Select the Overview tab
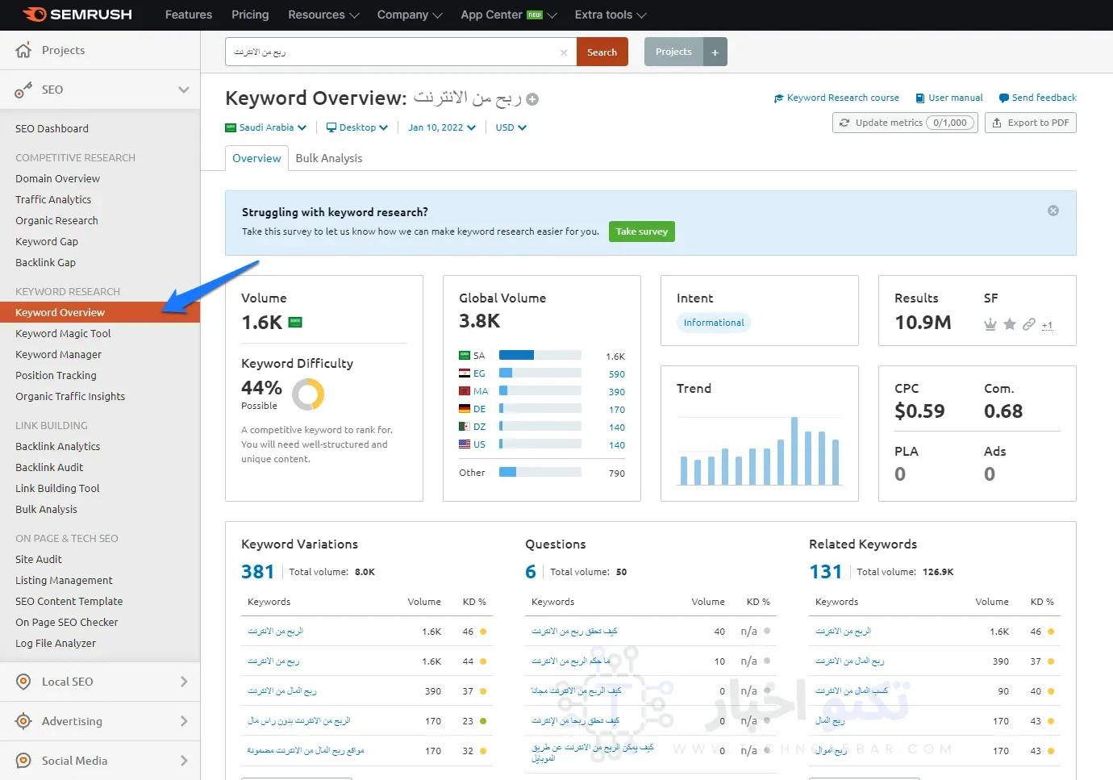Image resolution: width=1113 pixels, height=780 pixels. coord(256,158)
